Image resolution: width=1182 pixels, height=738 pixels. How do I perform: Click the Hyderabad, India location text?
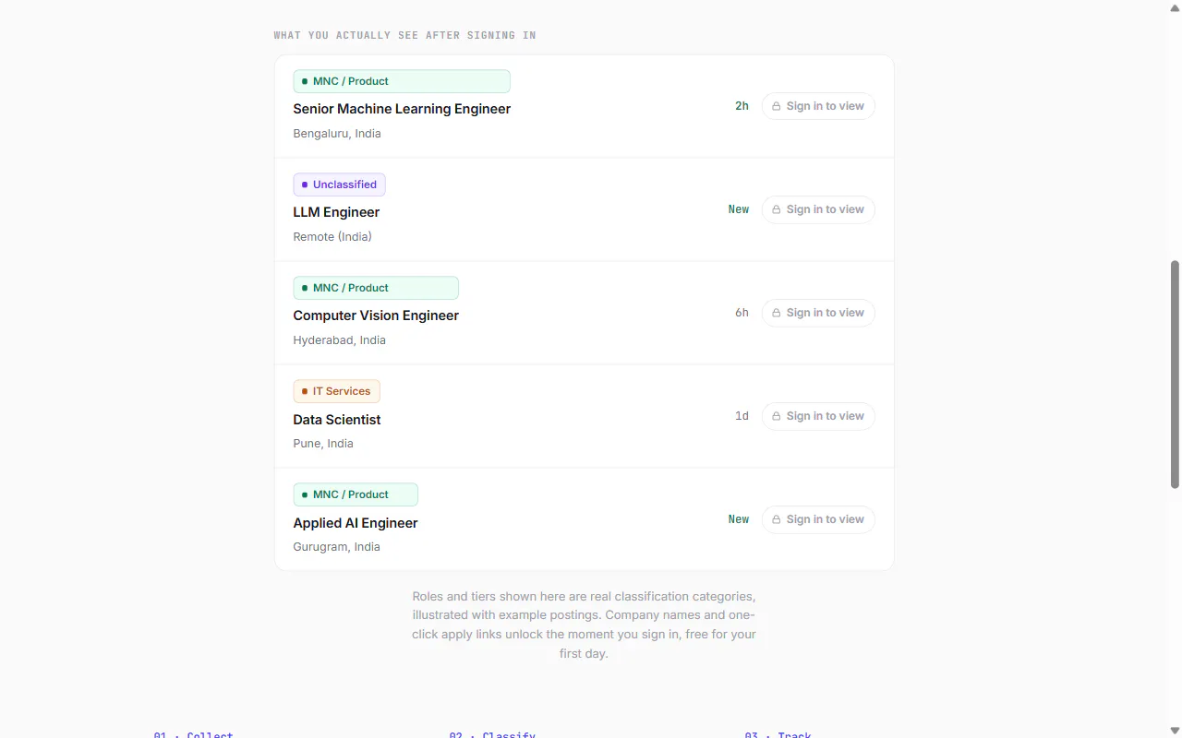pyautogui.click(x=340, y=340)
